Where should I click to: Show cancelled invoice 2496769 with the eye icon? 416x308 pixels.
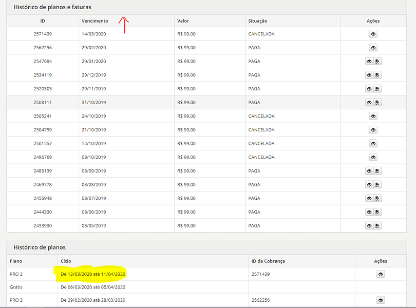(373, 157)
